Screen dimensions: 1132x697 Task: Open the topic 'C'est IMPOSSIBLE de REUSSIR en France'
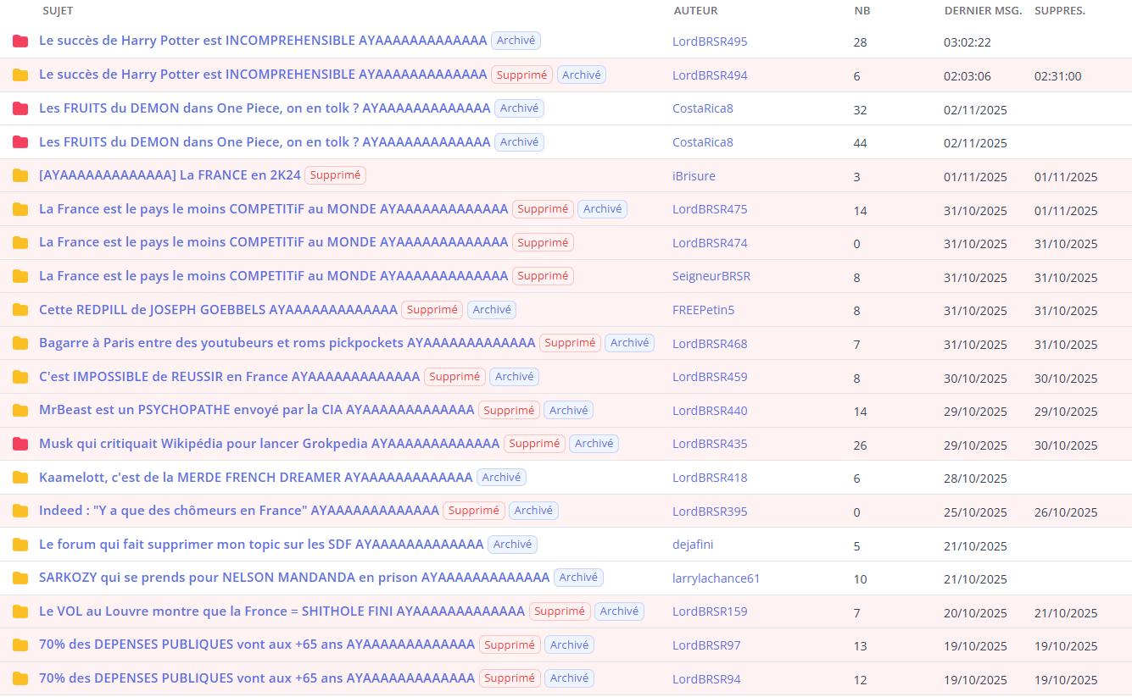tap(229, 377)
